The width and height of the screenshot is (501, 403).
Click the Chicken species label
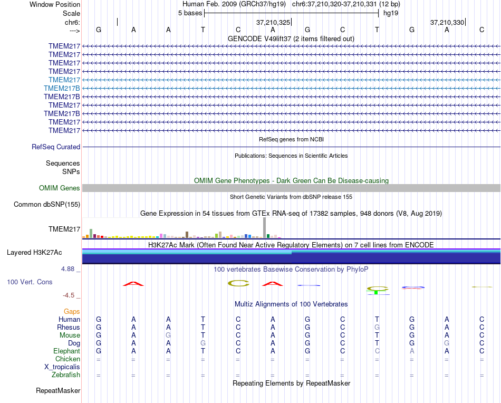pos(68,359)
